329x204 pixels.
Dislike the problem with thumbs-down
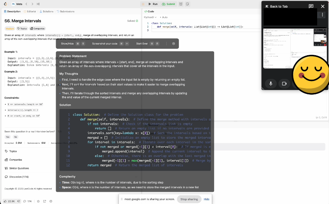click(x=19, y=201)
